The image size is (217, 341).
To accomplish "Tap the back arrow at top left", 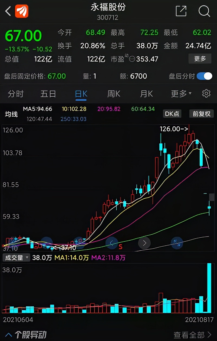I will [7, 11].
